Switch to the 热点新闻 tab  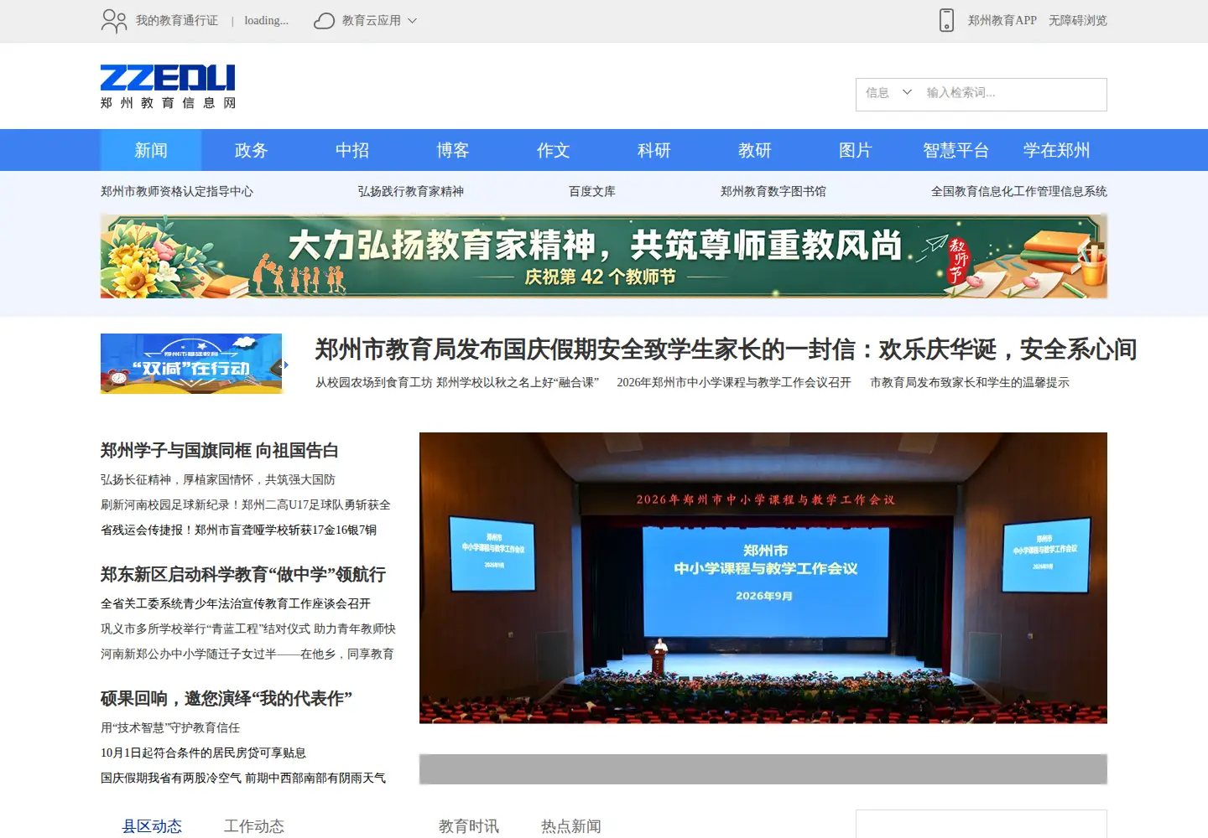[571, 826]
